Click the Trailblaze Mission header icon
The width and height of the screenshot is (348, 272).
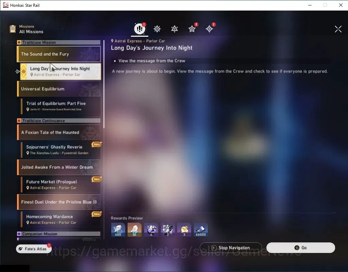19,42
